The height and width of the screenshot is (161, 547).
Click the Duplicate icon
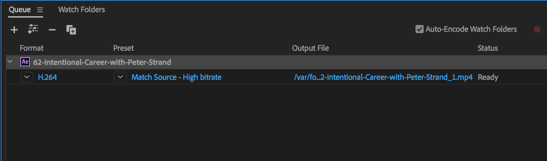[x=71, y=30]
